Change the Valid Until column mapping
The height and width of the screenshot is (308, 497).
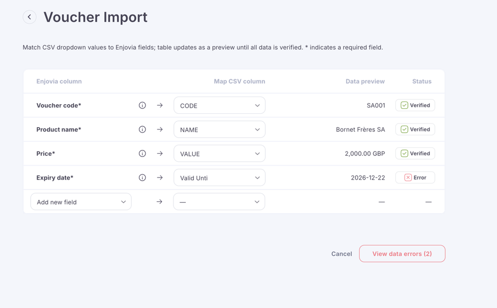(219, 177)
